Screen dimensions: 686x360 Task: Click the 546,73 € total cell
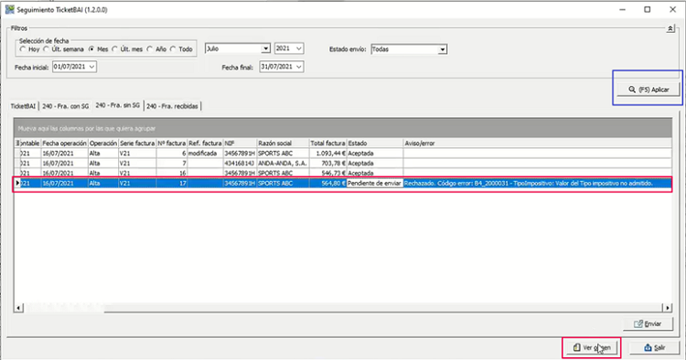[x=327, y=173]
